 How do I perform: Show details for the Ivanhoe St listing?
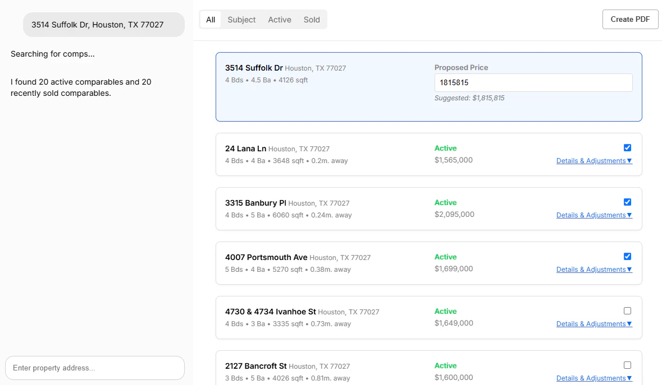pyautogui.click(x=593, y=323)
